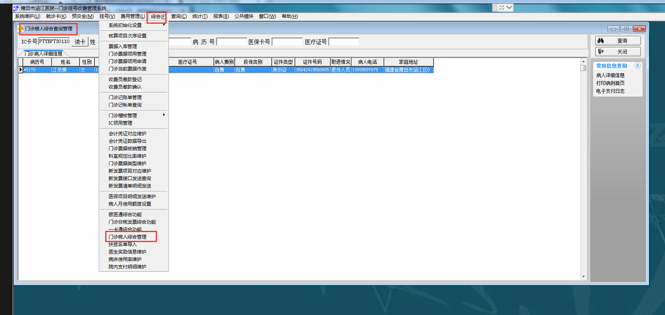Click the 关闭 exit-door button
Screen dimensions: 665x315
618,52
